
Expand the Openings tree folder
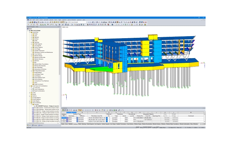(x=31, y=42)
